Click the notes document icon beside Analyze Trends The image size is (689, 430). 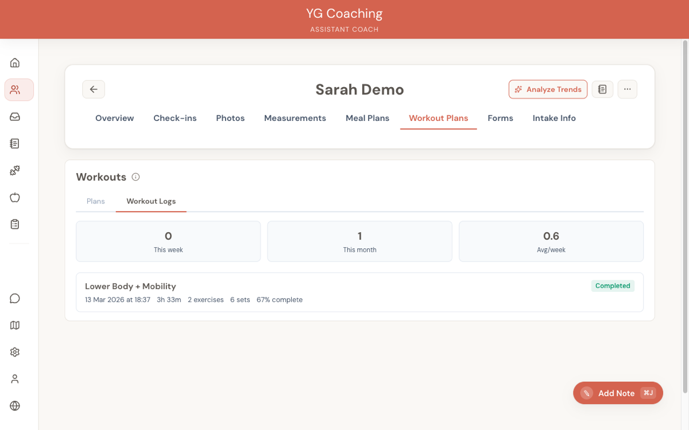tap(602, 89)
